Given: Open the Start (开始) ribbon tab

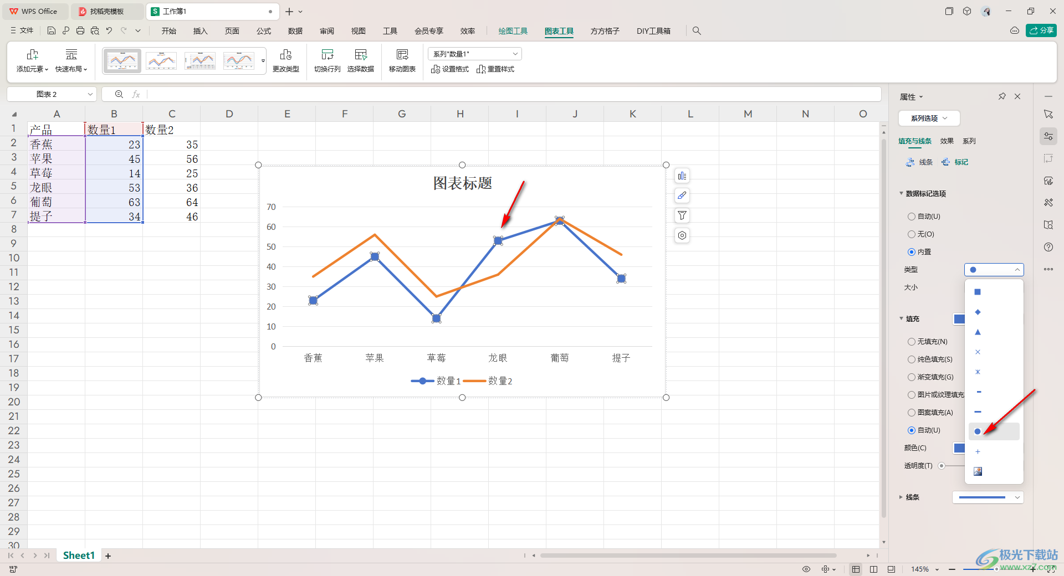Looking at the screenshot, I should pyautogui.click(x=169, y=31).
